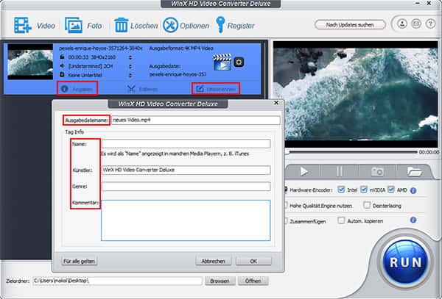Toggle the Zusammenfügen checkbox

click(286, 220)
